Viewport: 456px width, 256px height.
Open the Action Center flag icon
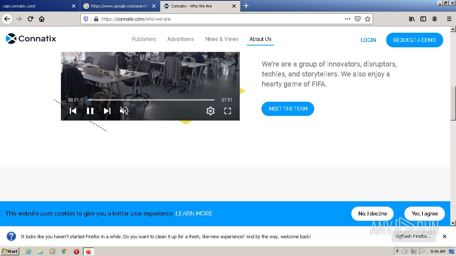point(421,251)
